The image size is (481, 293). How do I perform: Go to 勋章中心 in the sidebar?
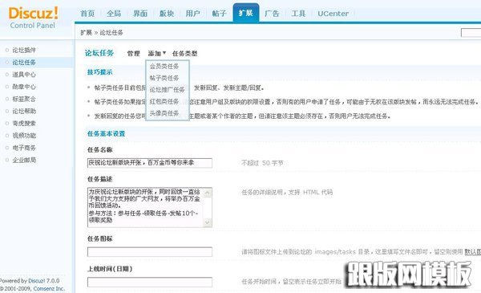click(x=24, y=87)
